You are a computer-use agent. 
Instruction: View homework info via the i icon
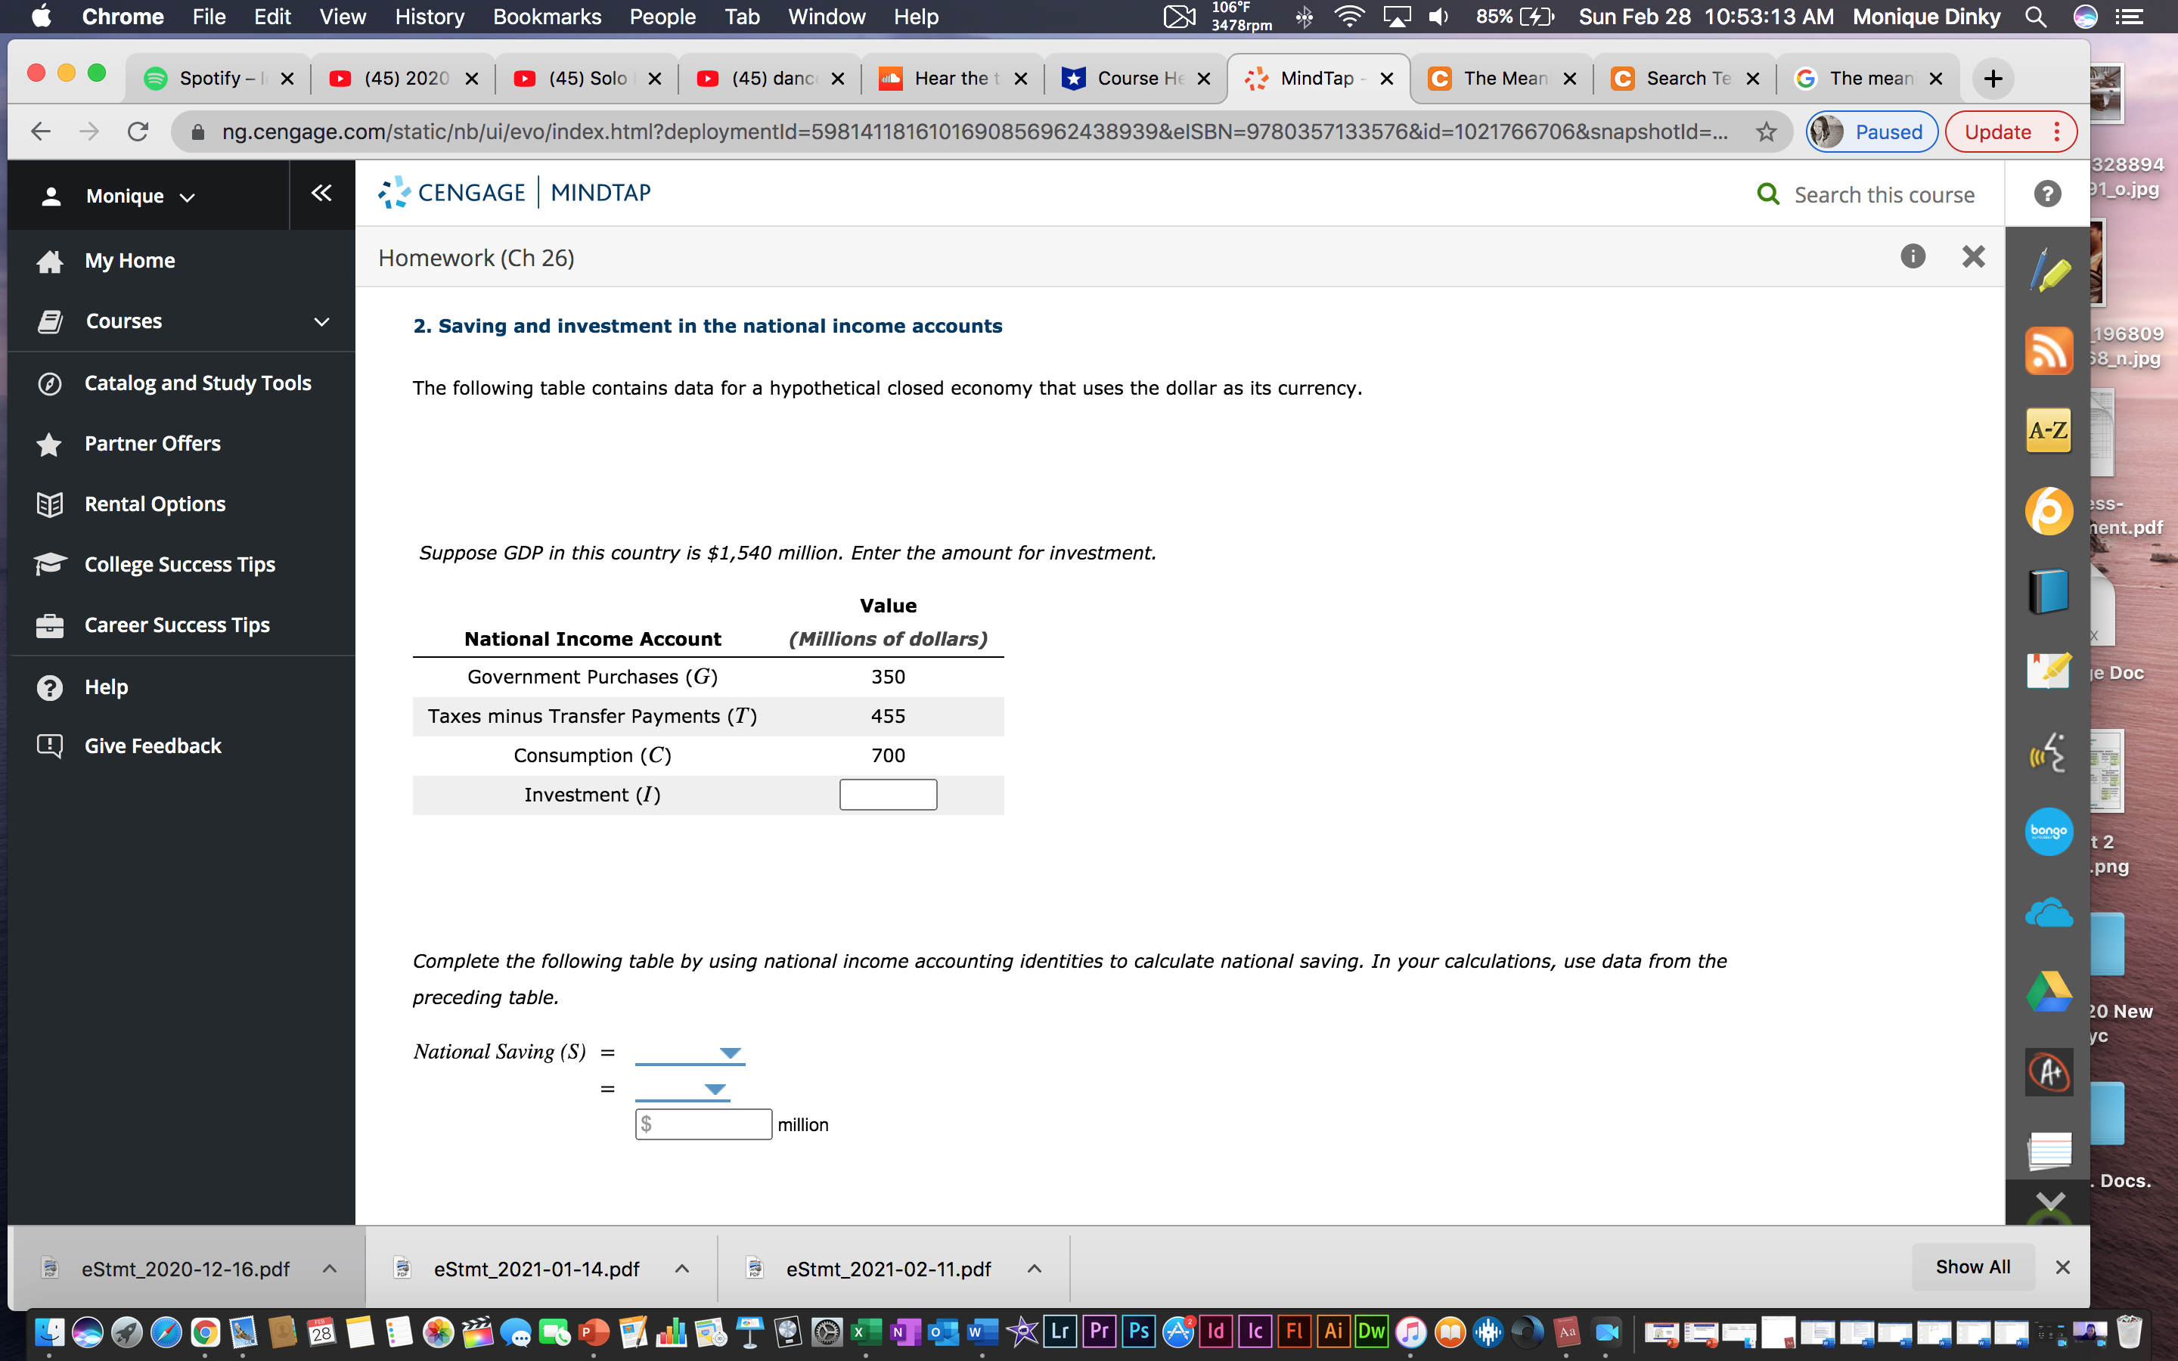point(1912,256)
